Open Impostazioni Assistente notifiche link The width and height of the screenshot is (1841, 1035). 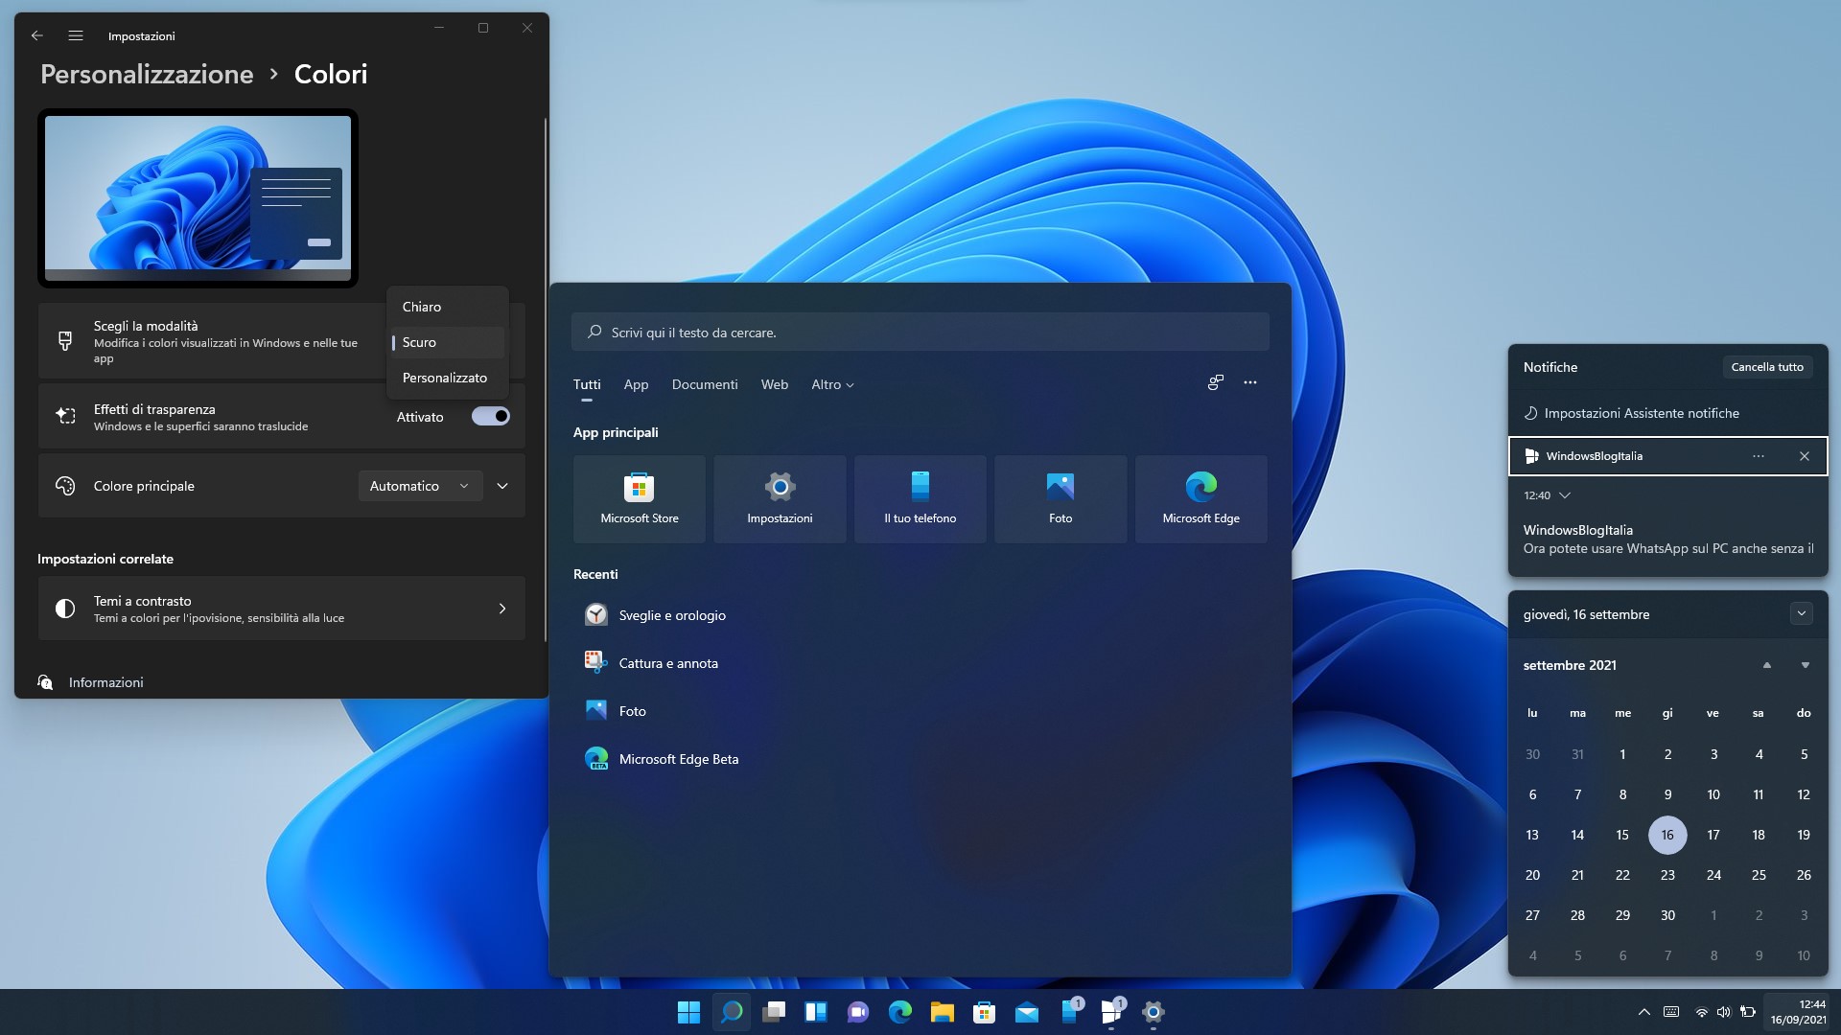(1631, 413)
